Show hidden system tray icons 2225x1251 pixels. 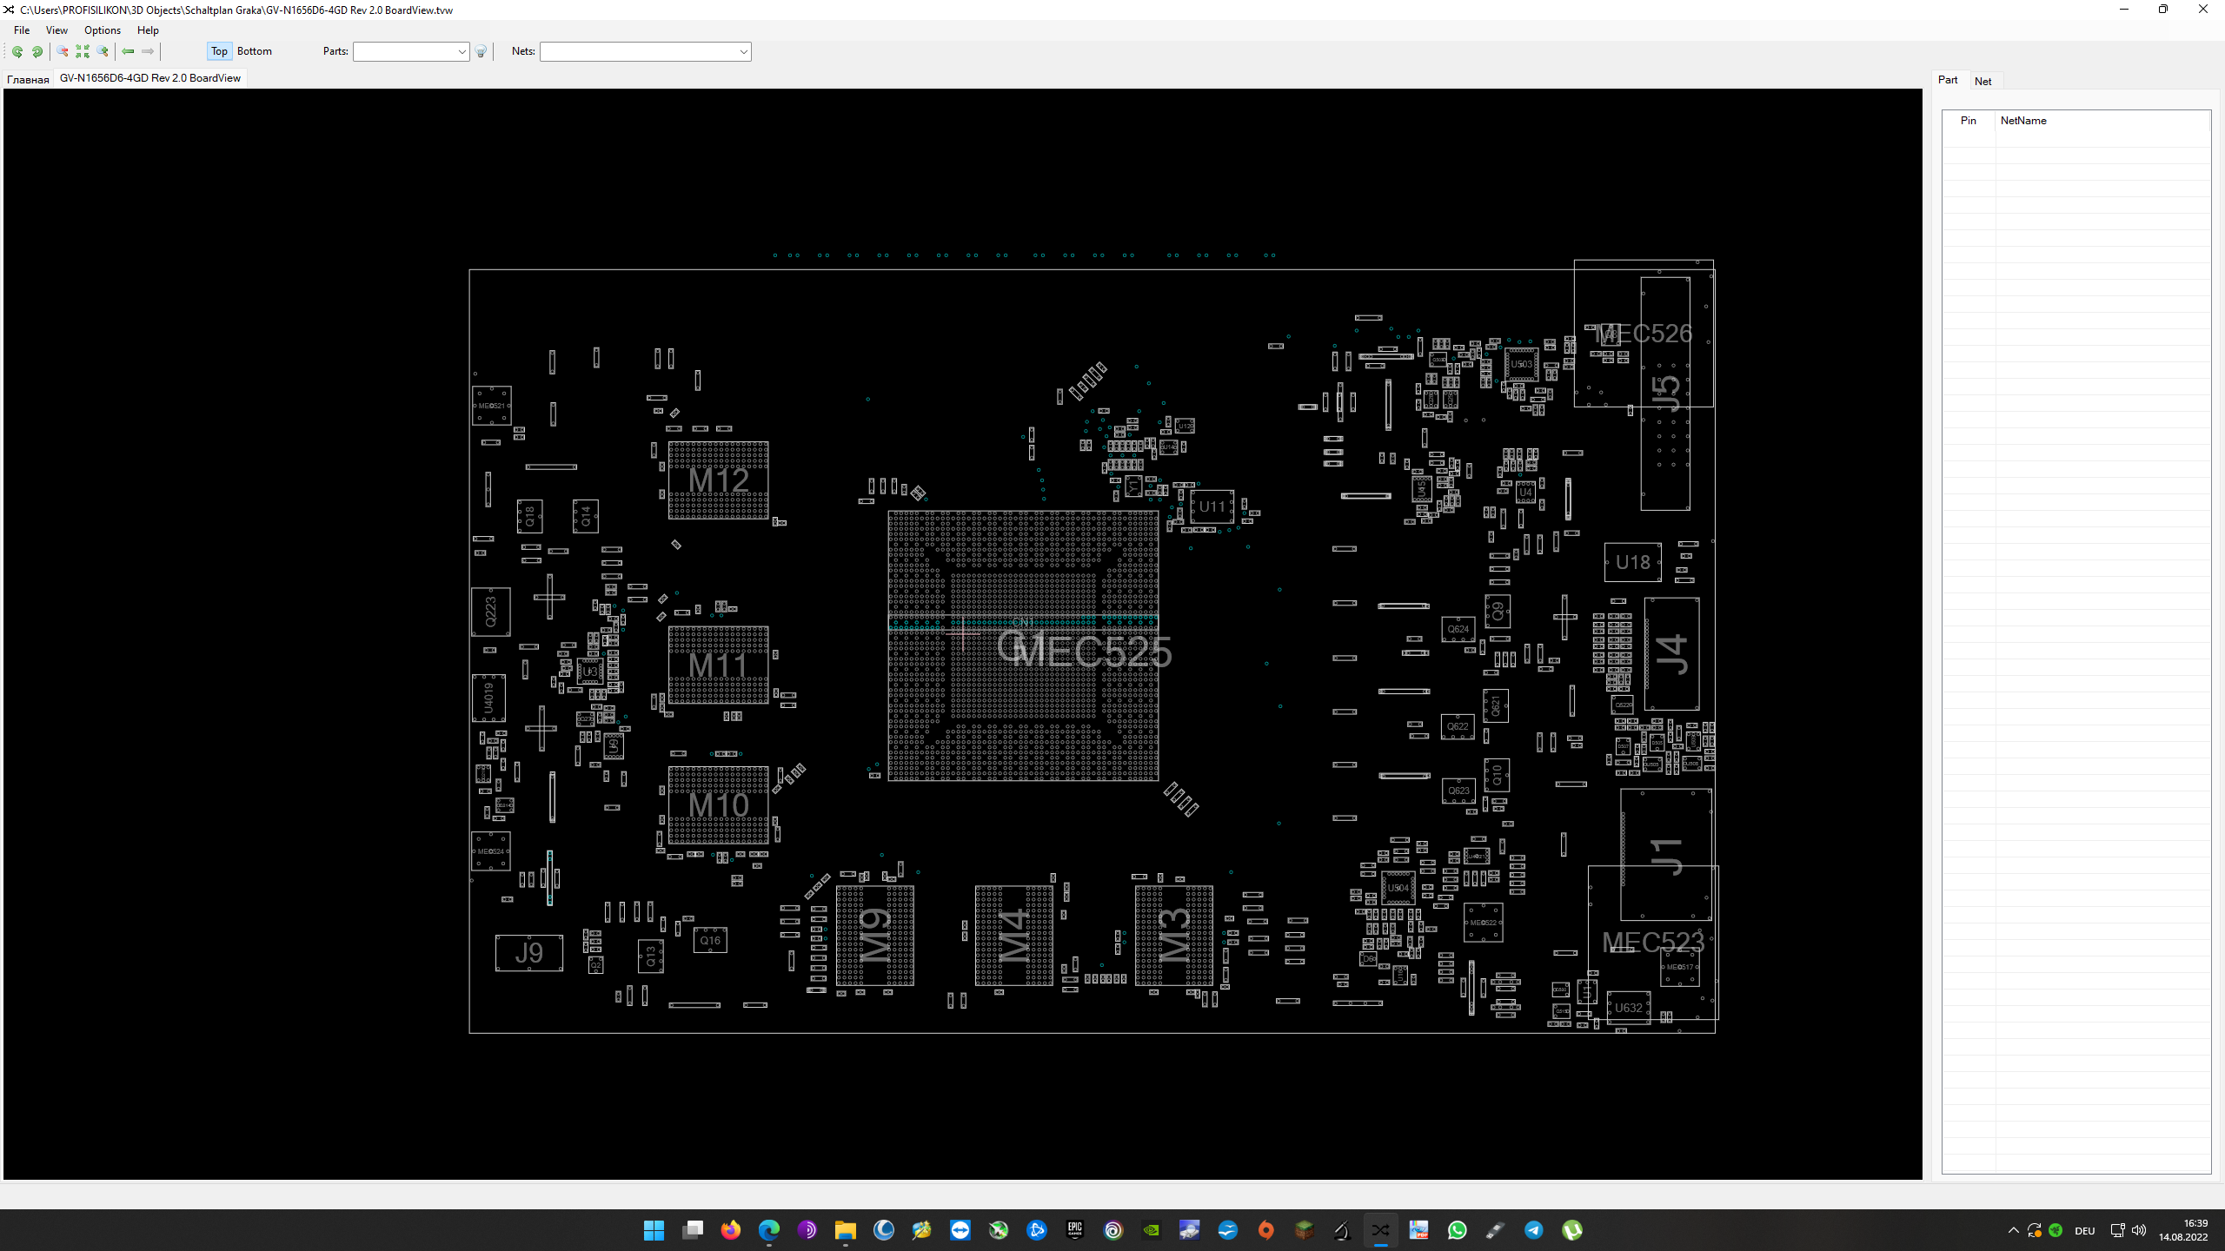pyautogui.click(x=2013, y=1230)
